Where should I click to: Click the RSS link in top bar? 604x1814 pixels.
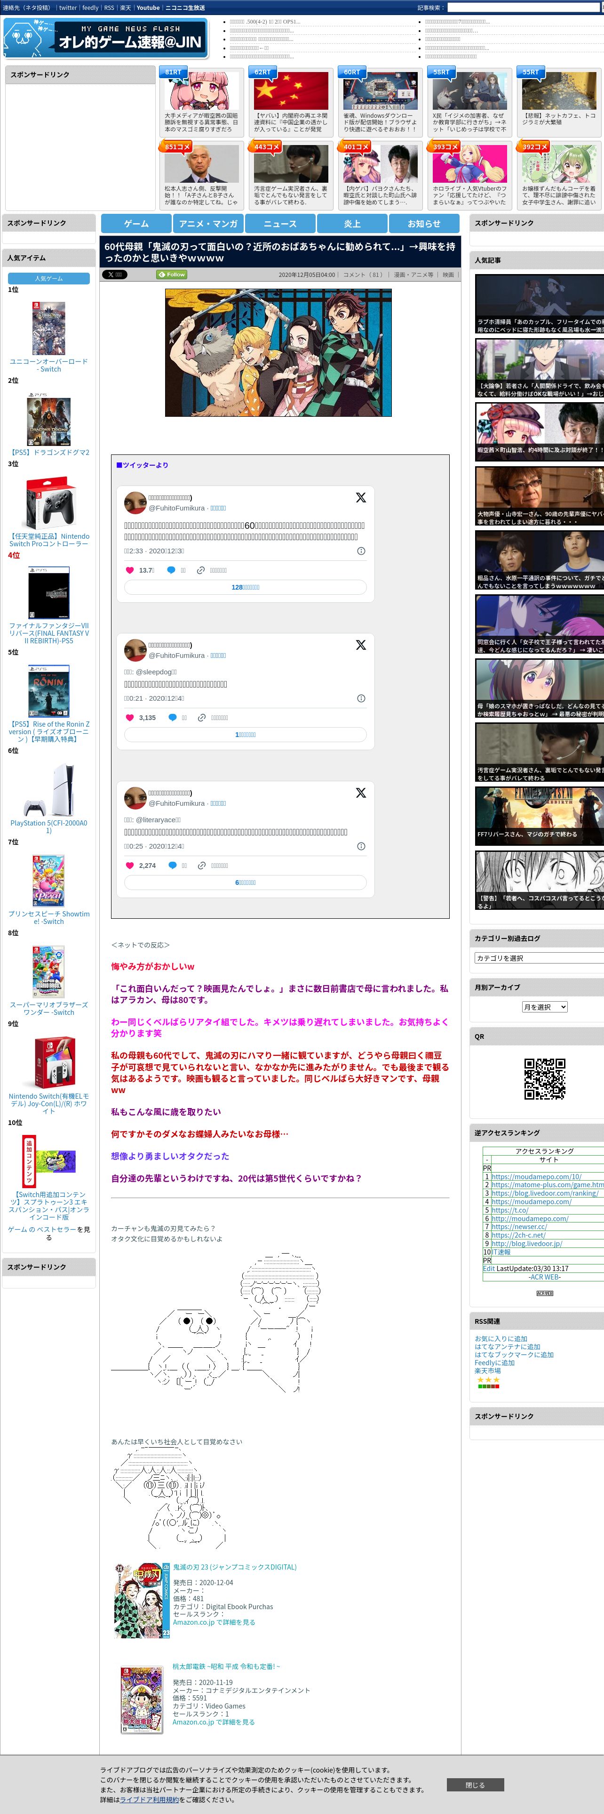tap(109, 8)
